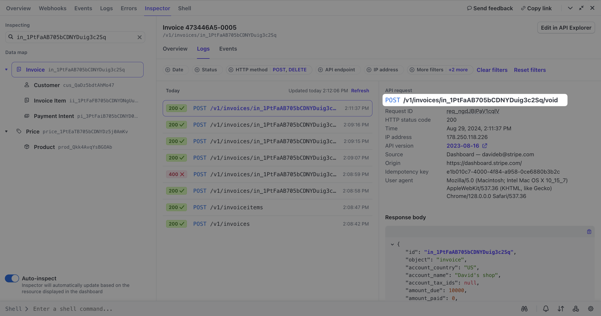Viewport: 601px width, 316px height.
Task: Open API version 2023-08-16 external link icon
Action: pos(485,146)
